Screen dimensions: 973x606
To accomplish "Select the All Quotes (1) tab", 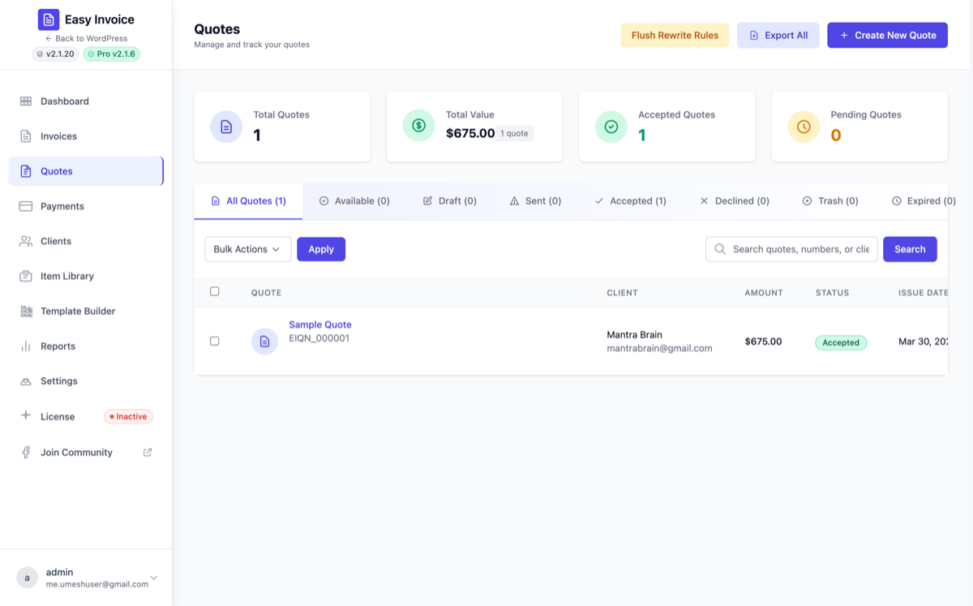I will pyautogui.click(x=248, y=201).
